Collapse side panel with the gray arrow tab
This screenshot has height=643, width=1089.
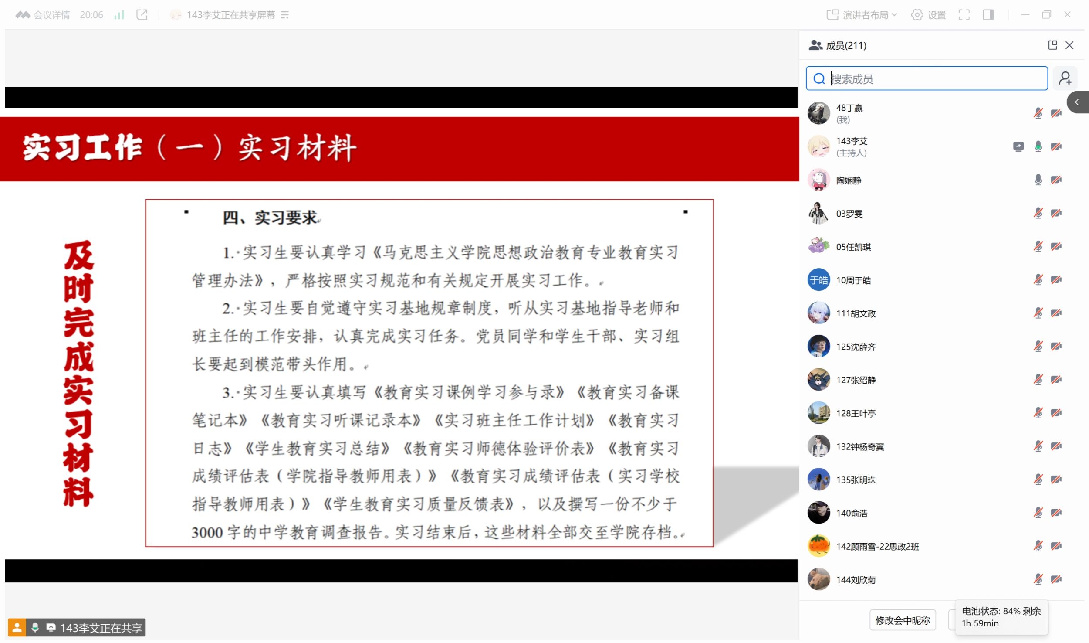click(x=1076, y=102)
